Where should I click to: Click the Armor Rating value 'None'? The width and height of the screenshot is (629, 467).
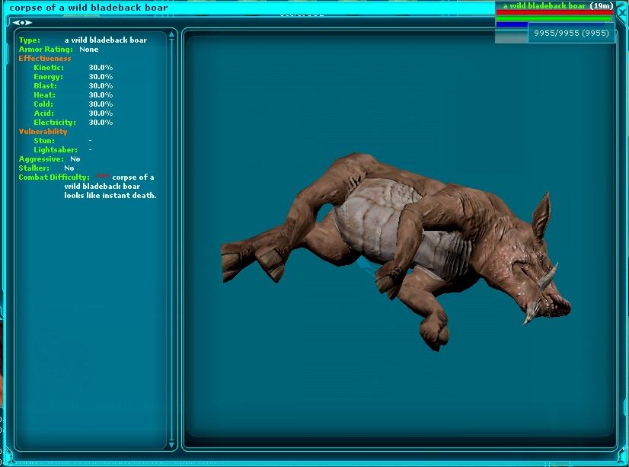tap(88, 50)
